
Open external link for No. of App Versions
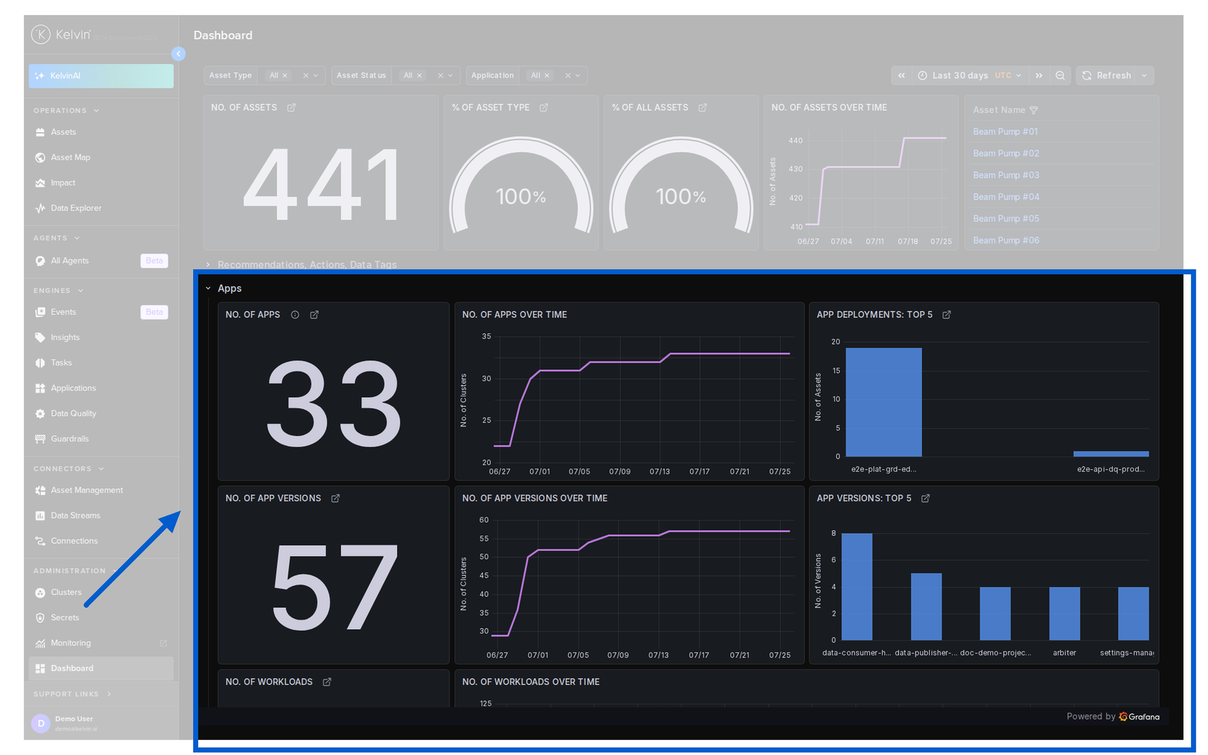[x=335, y=498]
